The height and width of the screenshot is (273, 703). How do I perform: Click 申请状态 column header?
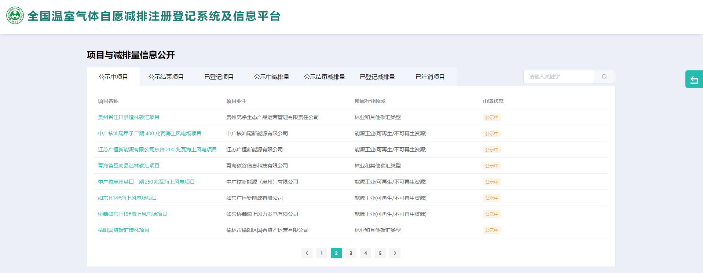tap(493, 101)
